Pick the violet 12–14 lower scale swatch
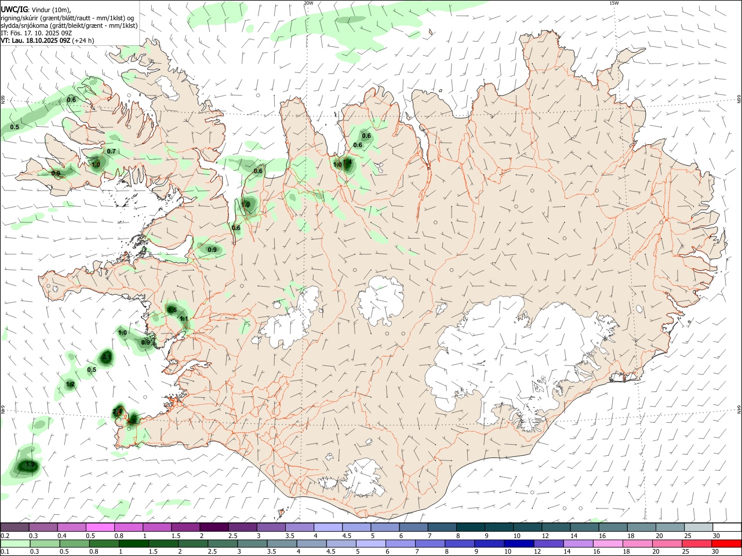This screenshot has width=742, height=556. [549, 543]
